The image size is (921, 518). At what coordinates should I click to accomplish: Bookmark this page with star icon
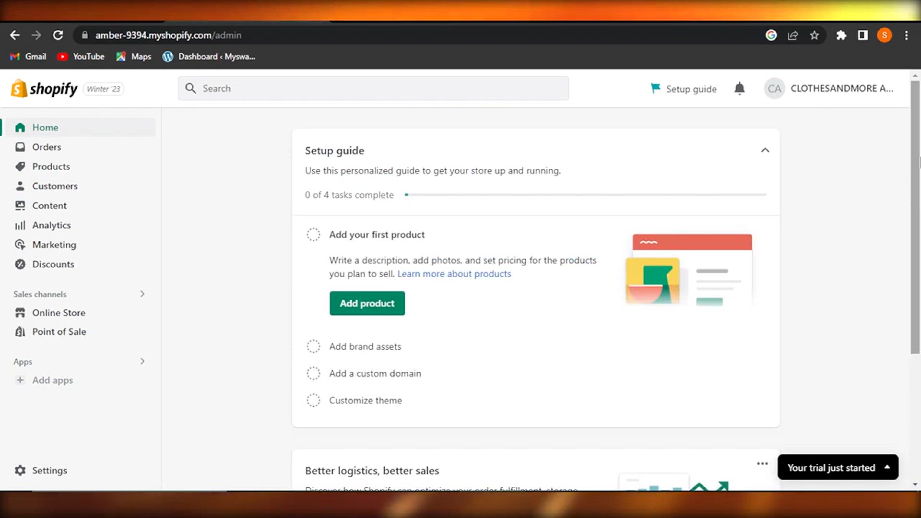point(815,35)
